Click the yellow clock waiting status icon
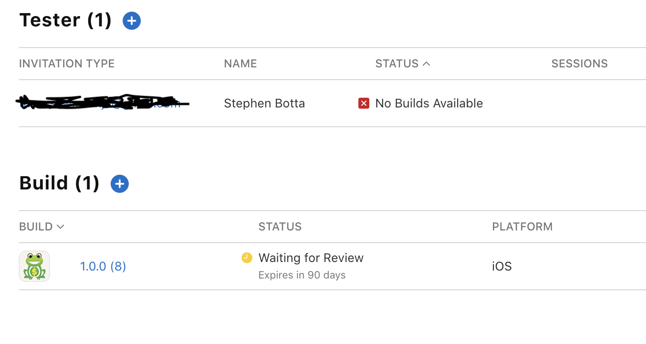 coord(247,257)
